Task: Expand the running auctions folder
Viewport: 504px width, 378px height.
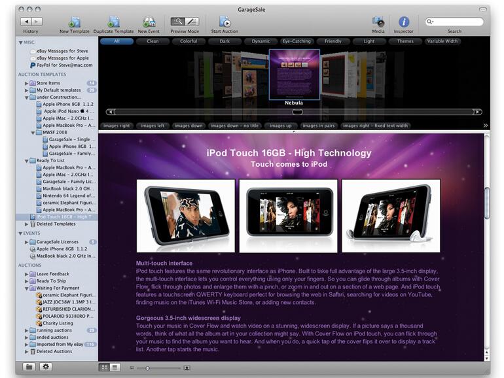Action: [x=27, y=330]
